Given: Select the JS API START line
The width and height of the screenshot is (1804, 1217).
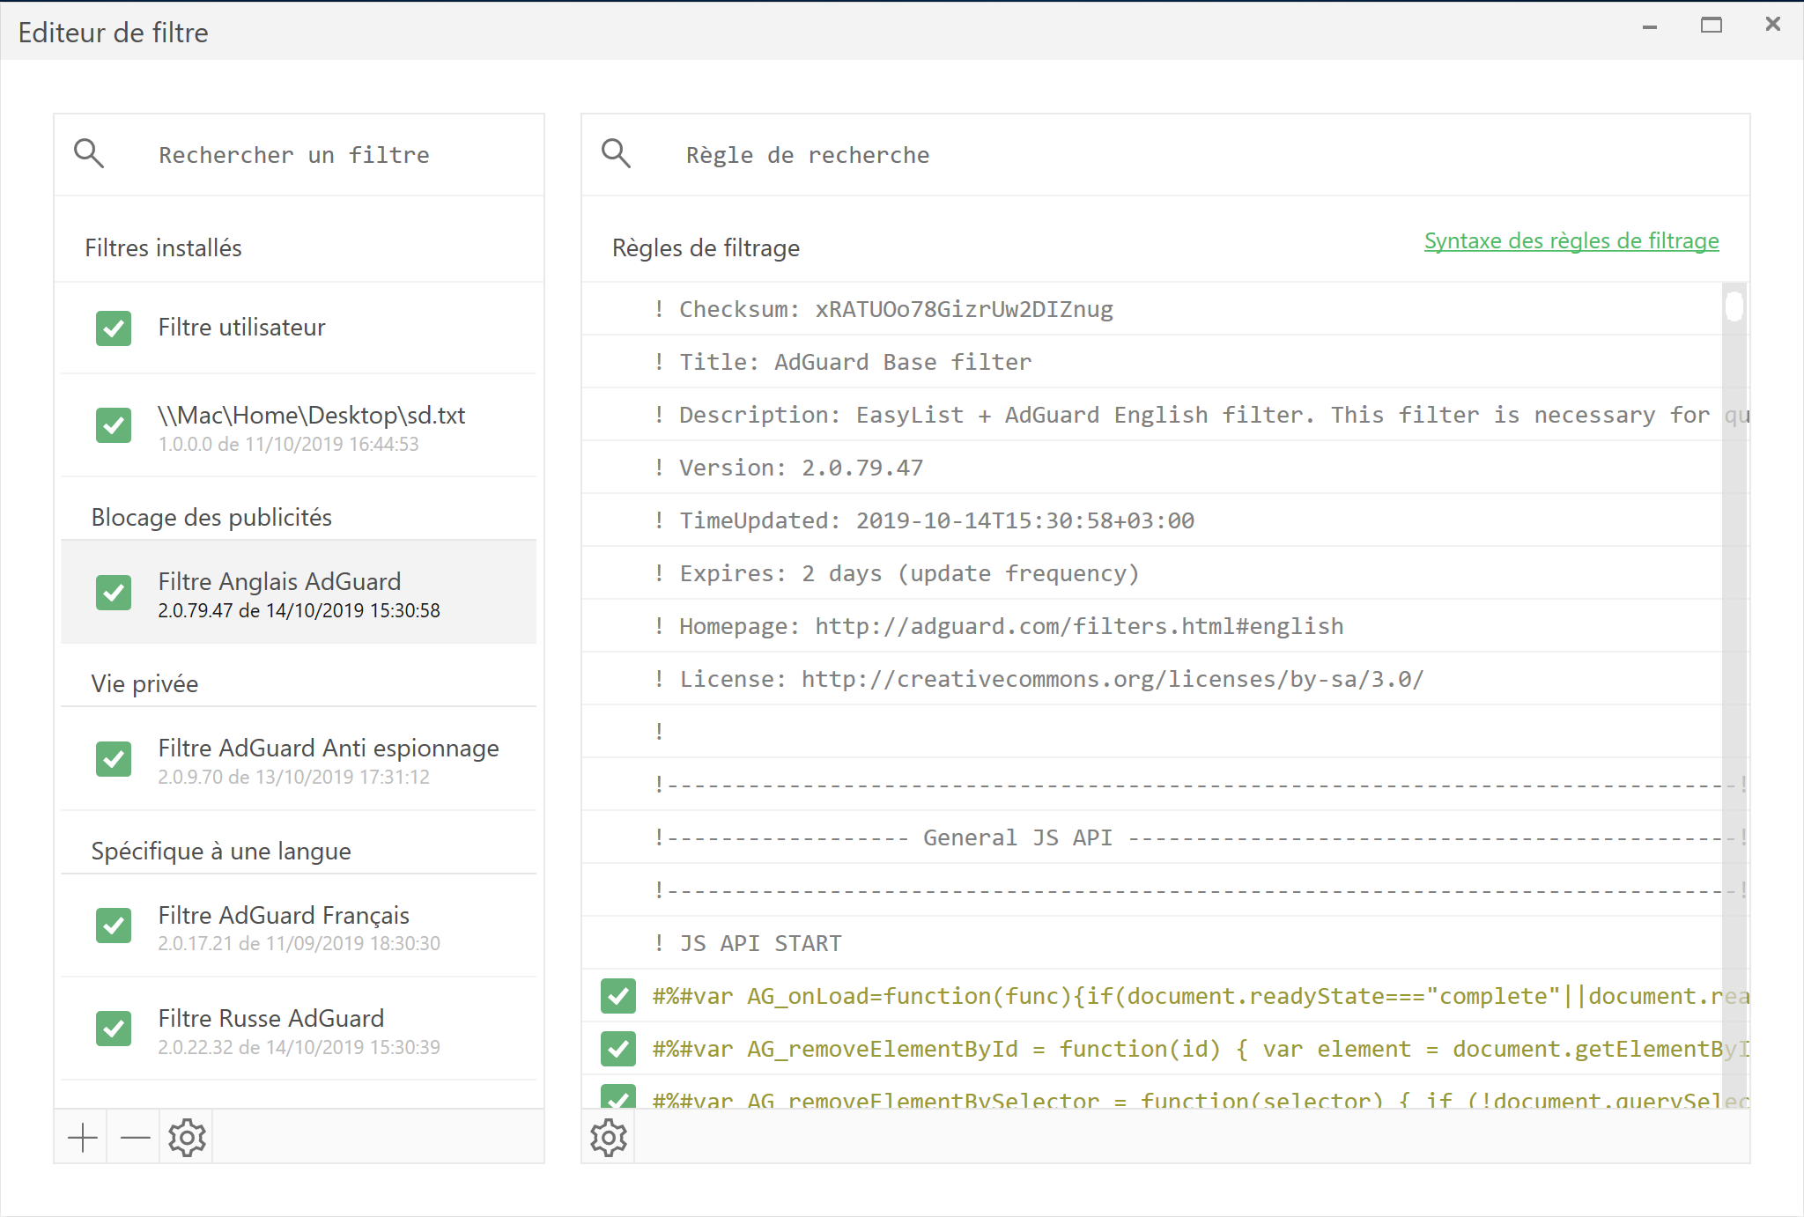Looking at the screenshot, I should (x=1152, y=943).
